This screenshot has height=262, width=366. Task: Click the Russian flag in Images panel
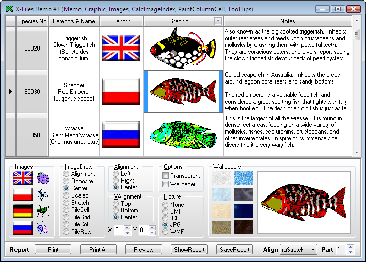pyautogui.click(x=23, y=227)
